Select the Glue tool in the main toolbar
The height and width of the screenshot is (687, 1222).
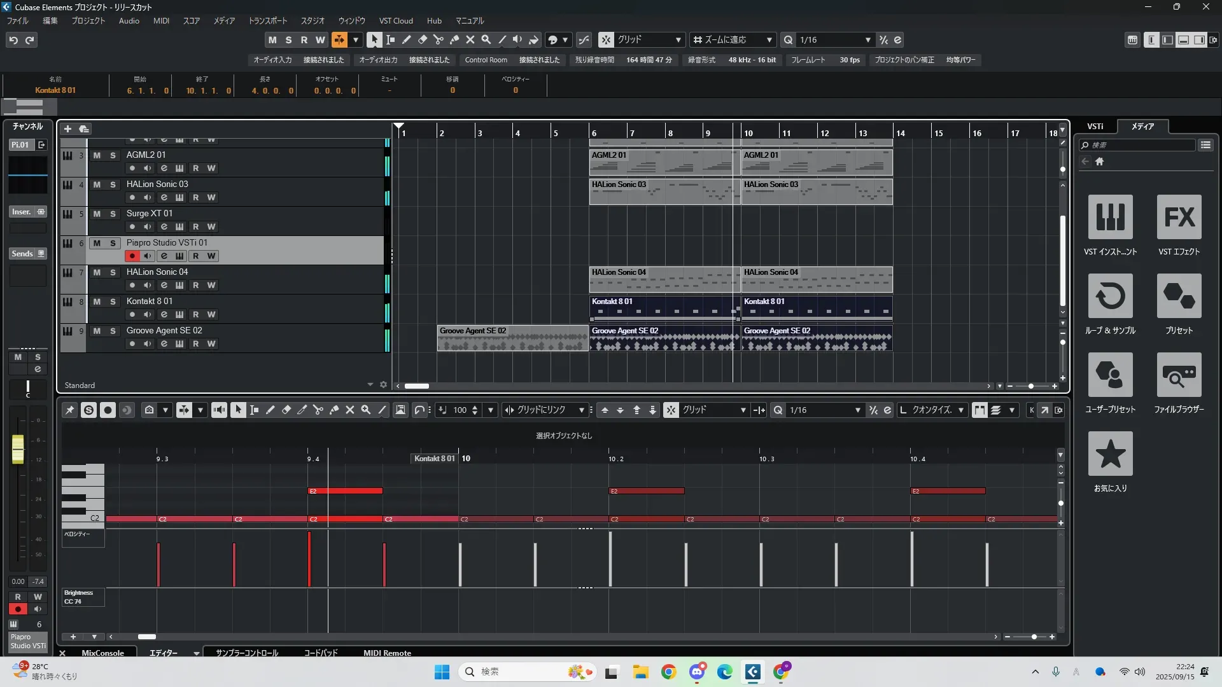point(454,39)
